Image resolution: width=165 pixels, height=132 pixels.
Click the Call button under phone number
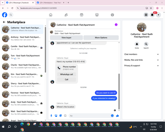[67, 80]
